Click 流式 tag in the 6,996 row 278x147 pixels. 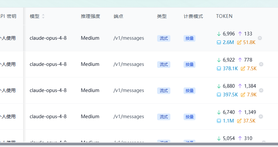pos(164,38)
